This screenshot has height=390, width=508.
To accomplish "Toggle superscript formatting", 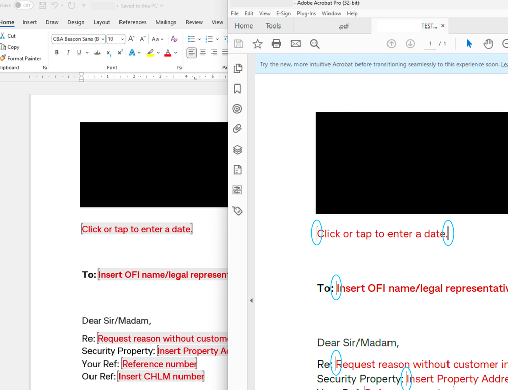I will pyautogui.click(x=120, y=52).
